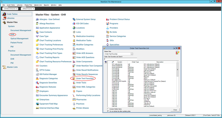Viewport: 222px width, 118px height.
Task: Select the LabCorp CPOE Favs row
Action: tap(142, 91)
